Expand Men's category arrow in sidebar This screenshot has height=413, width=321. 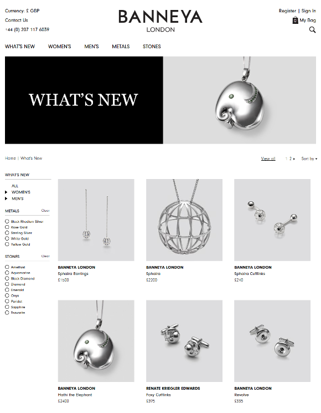(6, 198)
